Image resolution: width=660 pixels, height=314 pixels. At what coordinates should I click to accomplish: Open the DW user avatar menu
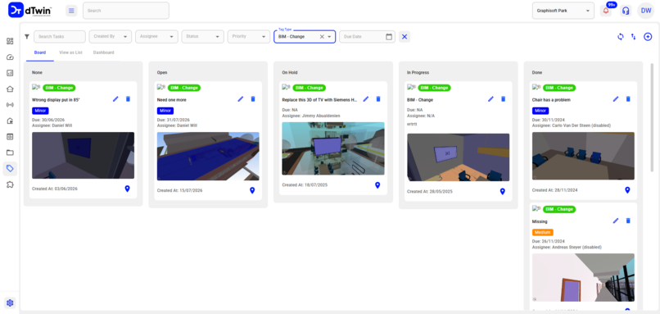click(646, 11)
